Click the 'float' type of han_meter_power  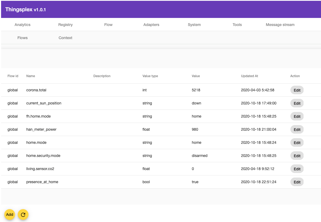146,130
